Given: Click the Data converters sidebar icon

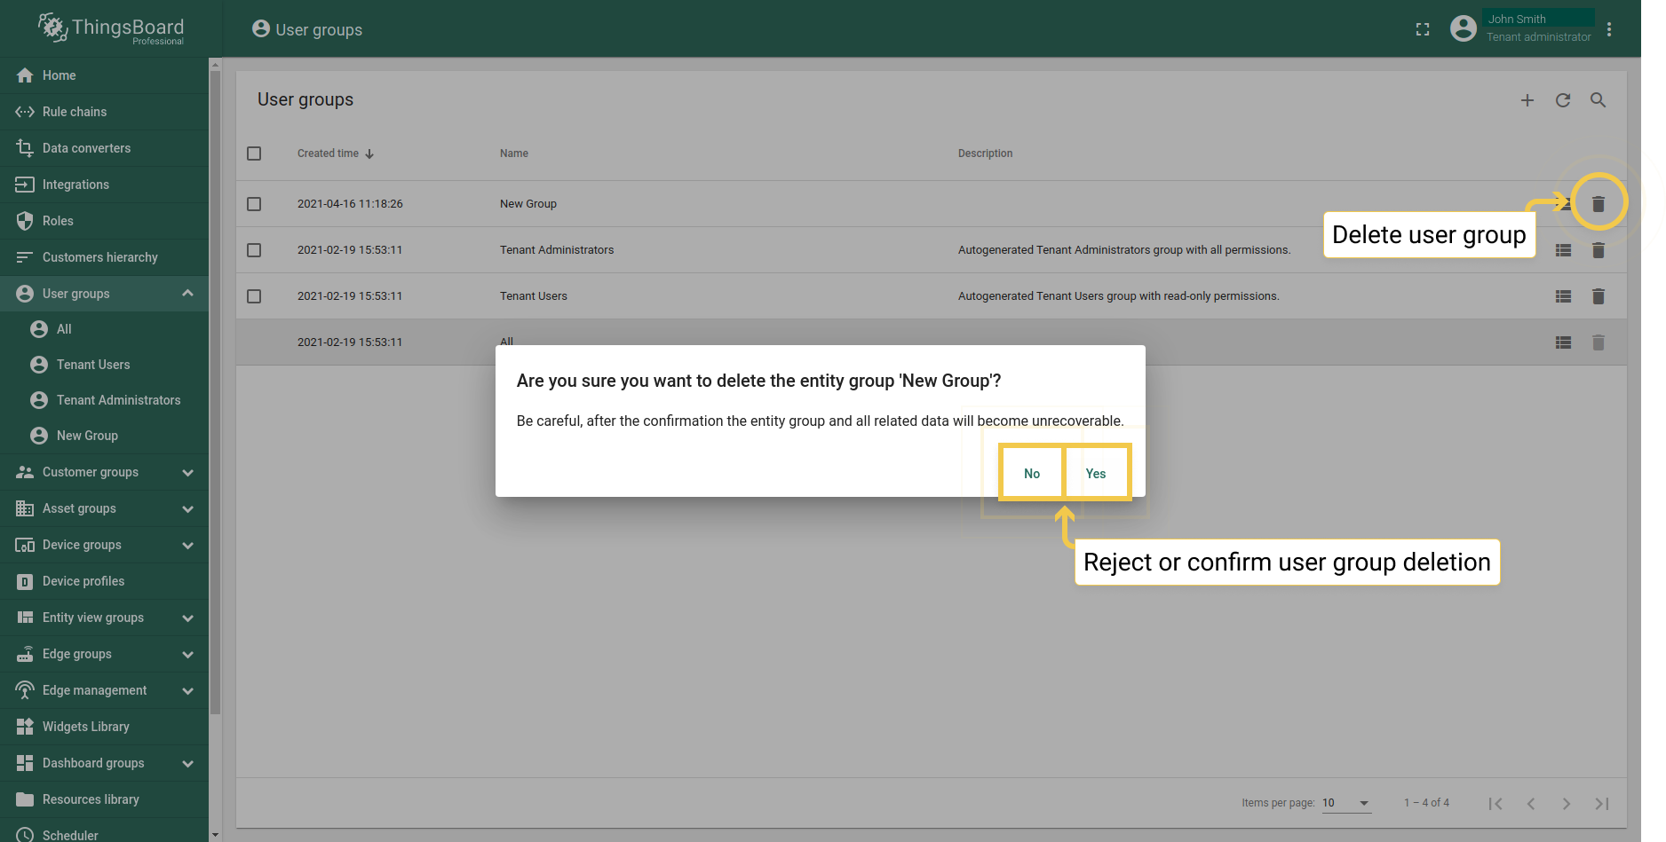Looking at the screenshot, I should [25, 148].
